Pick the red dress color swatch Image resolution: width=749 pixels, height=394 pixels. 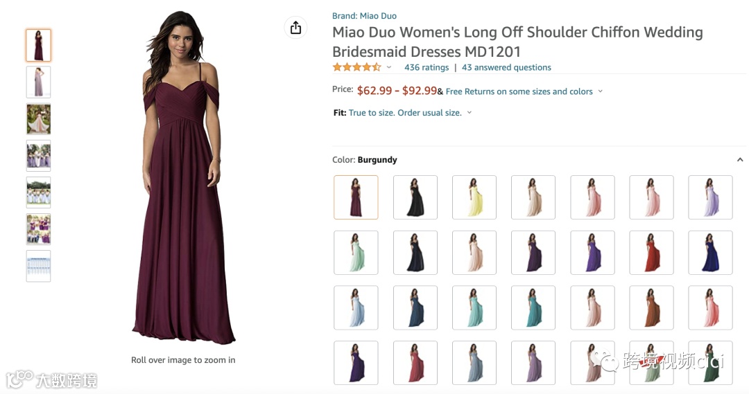pyautogui.click(x=652, y=253)
